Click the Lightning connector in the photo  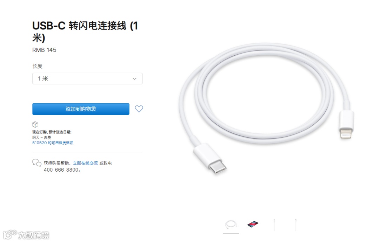pyautogui.click(x=346, y=124)
